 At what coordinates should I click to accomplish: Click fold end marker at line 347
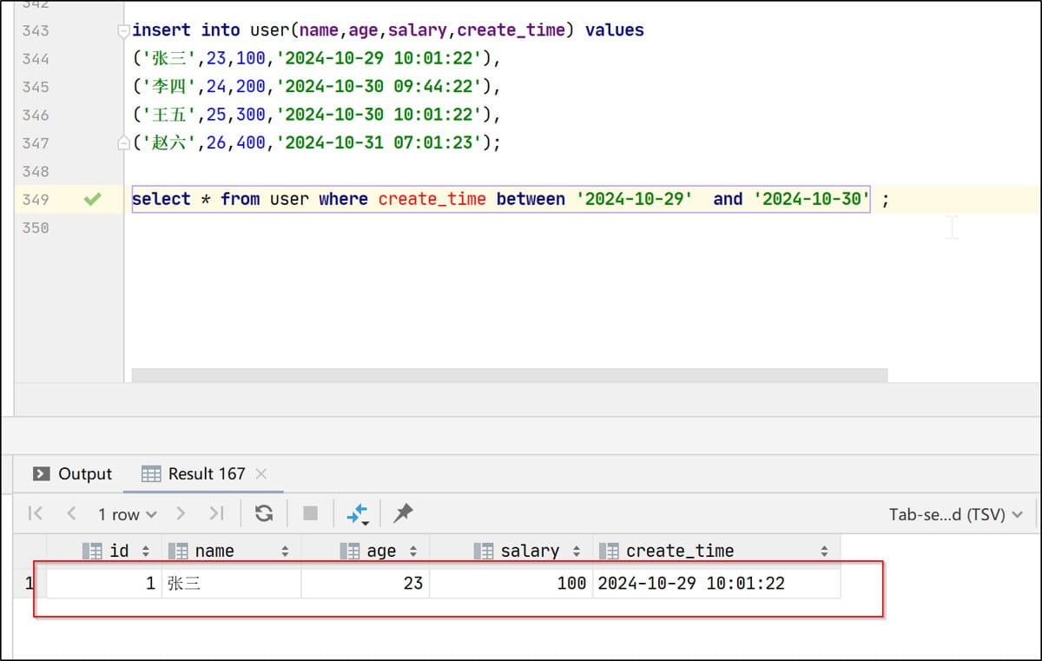pos(123,143)
